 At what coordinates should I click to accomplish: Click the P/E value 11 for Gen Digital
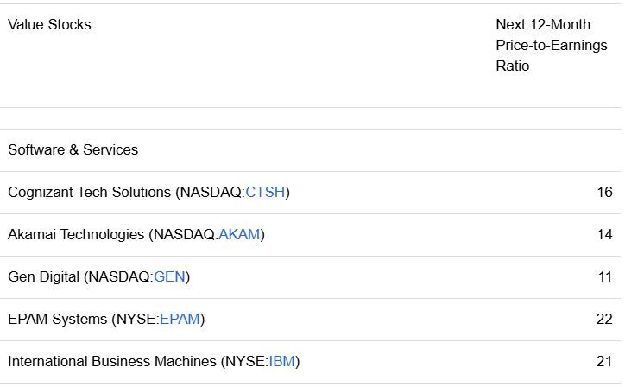(x=604, y=277)
